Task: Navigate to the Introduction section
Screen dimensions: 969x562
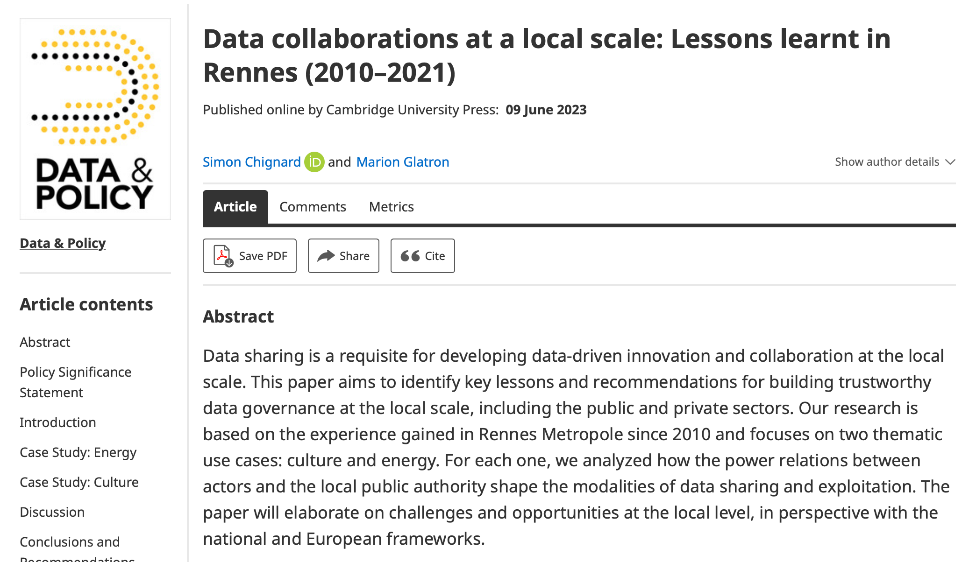Action: (x=57, y=422)
